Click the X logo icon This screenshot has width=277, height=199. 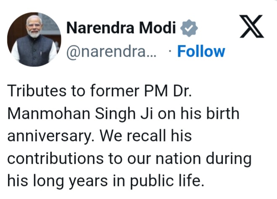pyautogui.click(x=251, y=27)
